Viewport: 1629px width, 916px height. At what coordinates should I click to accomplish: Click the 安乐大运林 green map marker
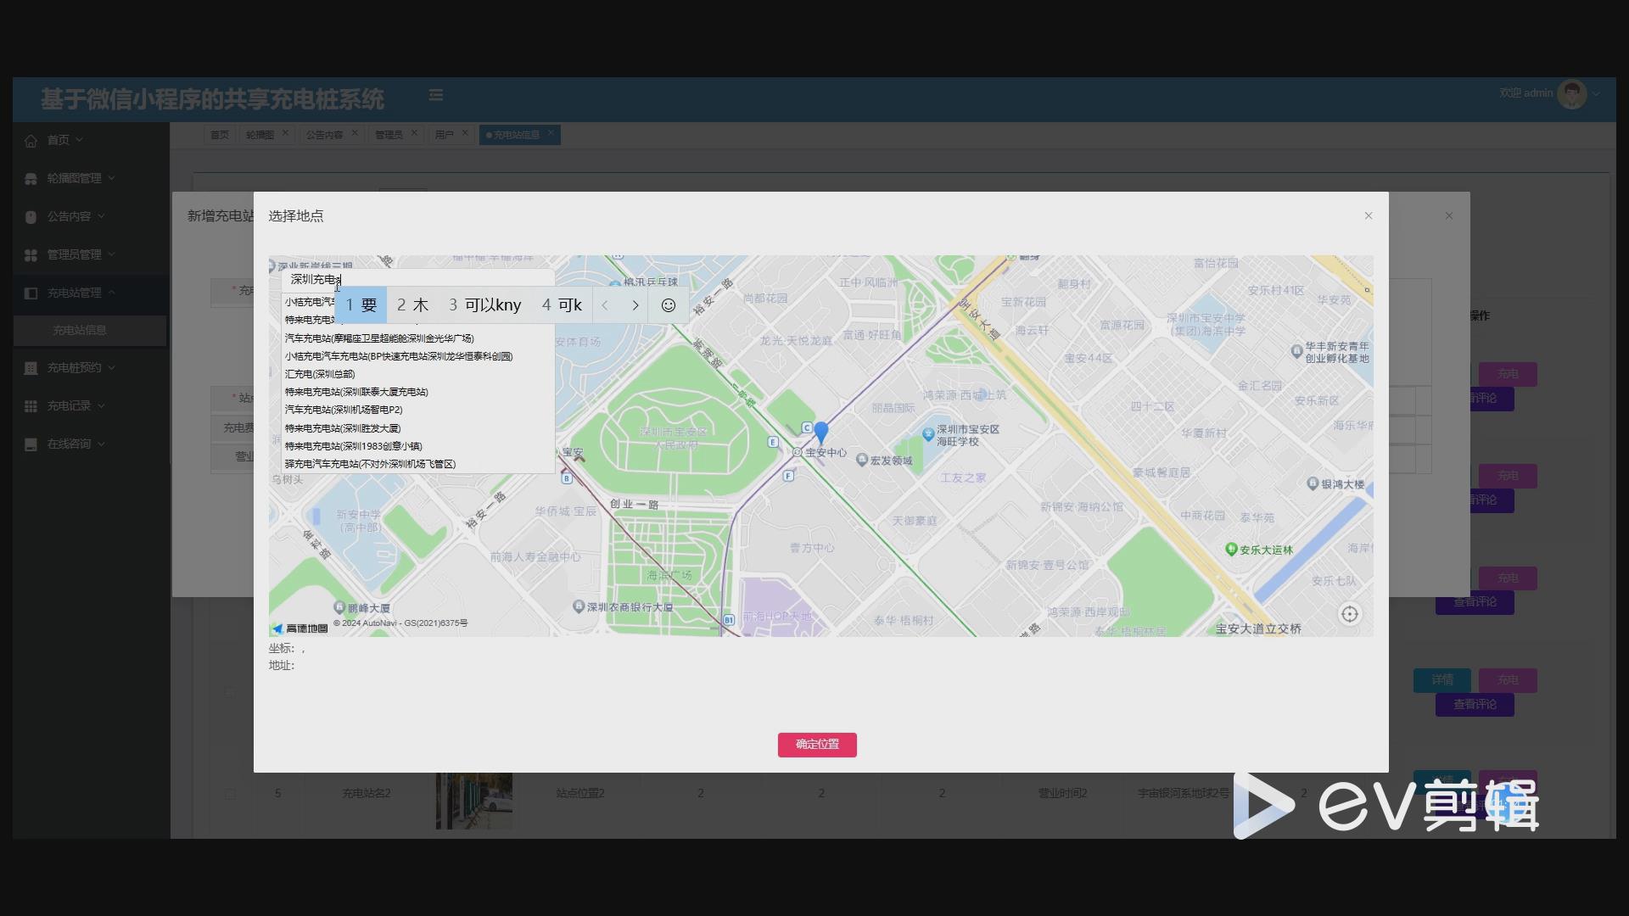coord(1231,549)
